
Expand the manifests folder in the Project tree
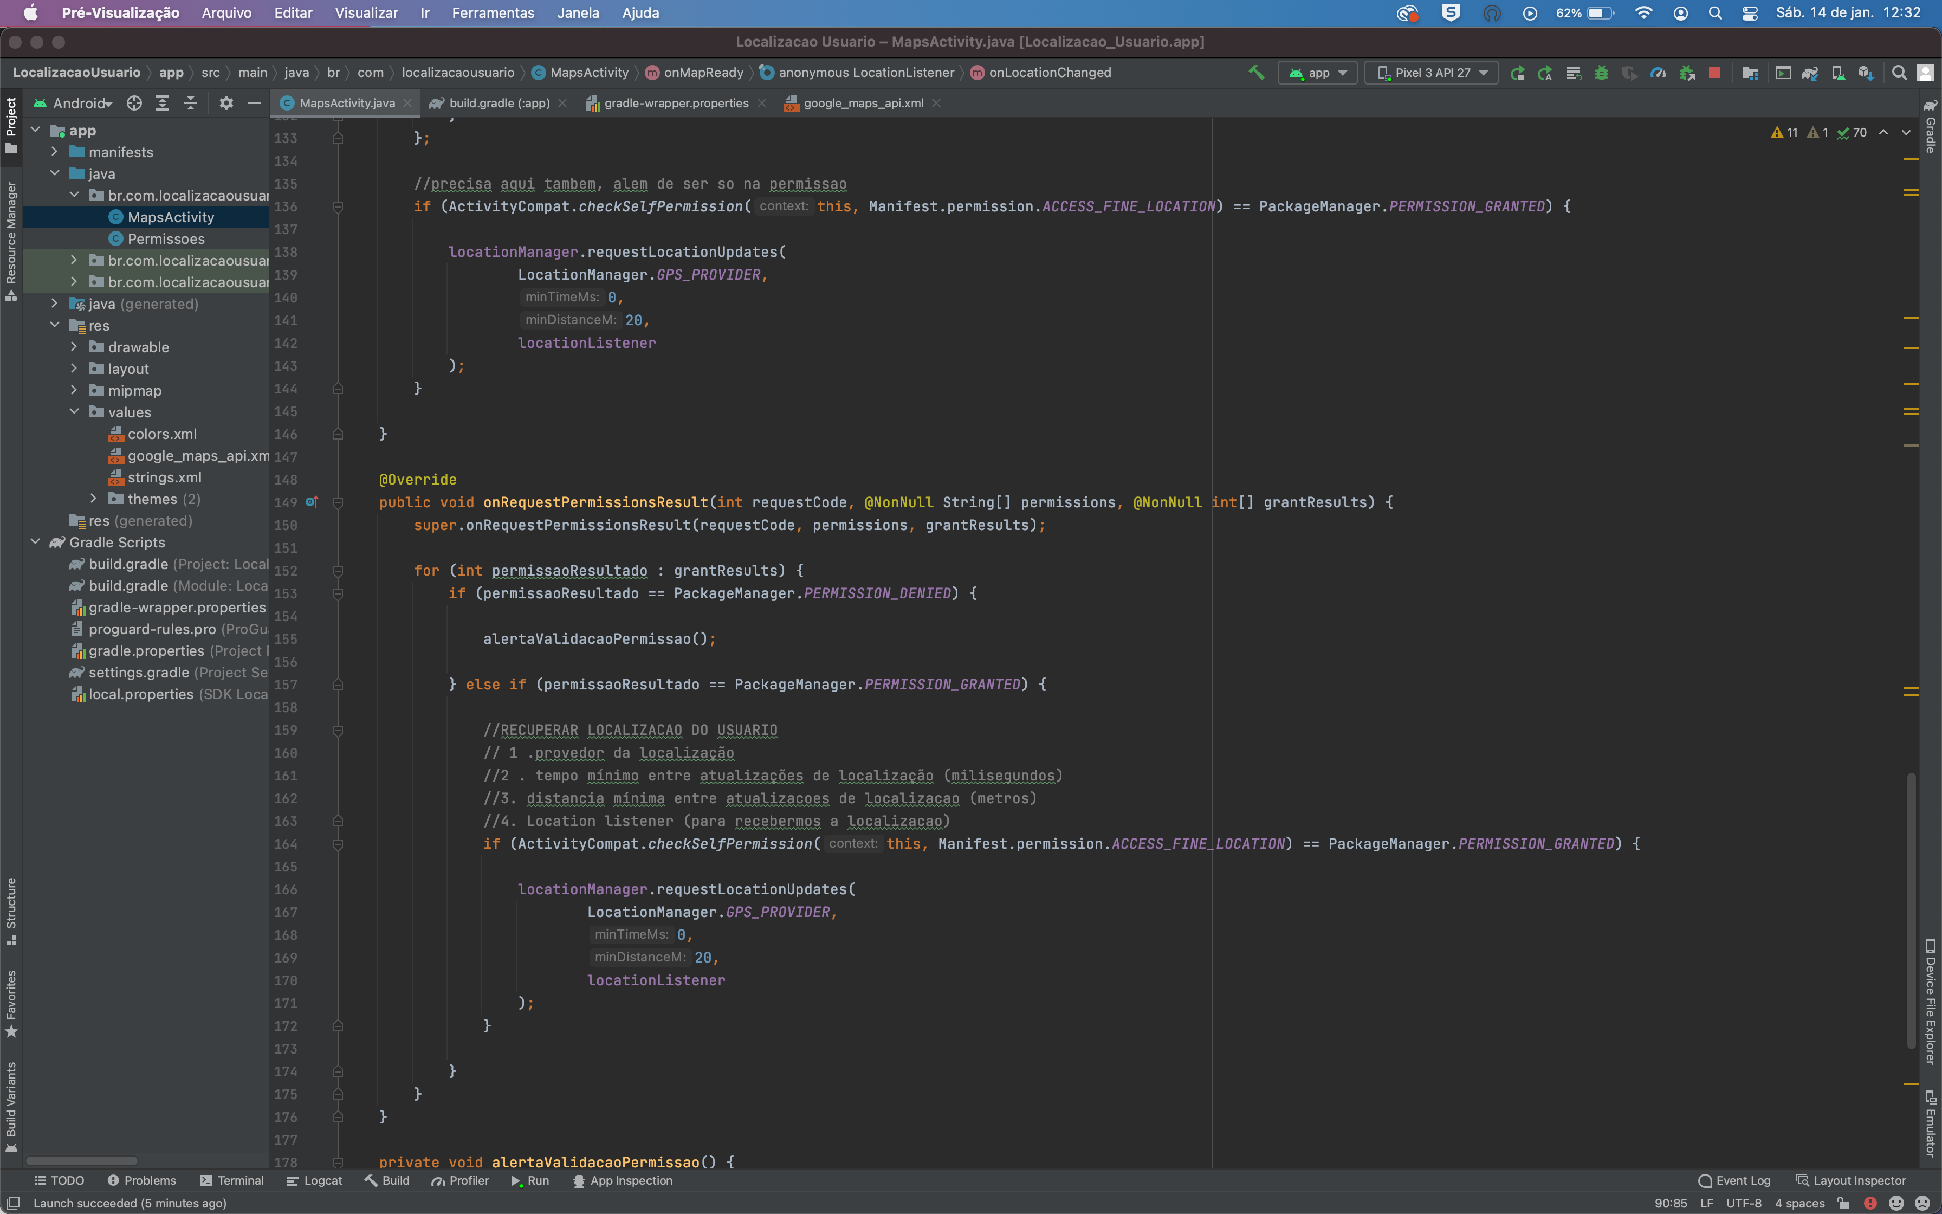[55, 152]
